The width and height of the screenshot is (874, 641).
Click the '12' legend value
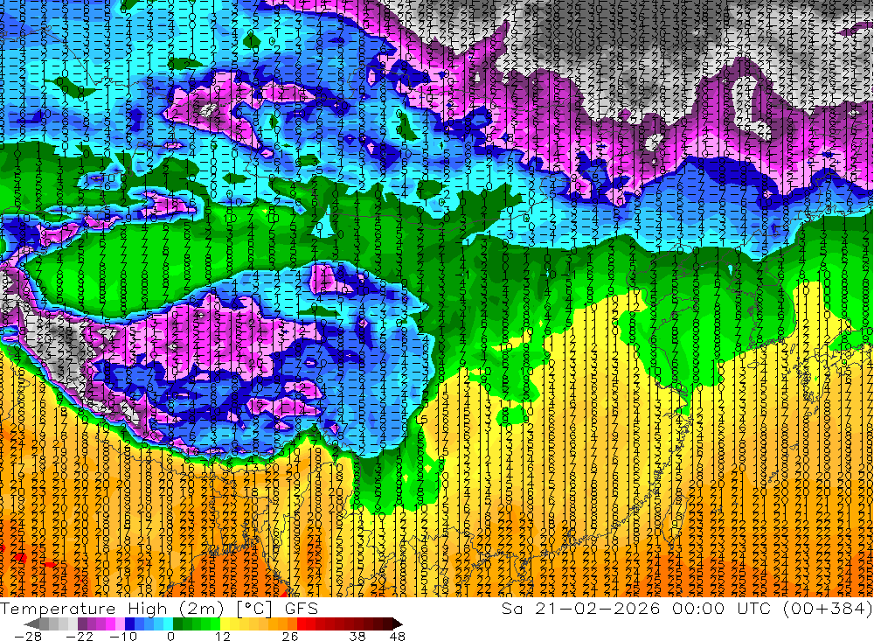pos(223,637)
